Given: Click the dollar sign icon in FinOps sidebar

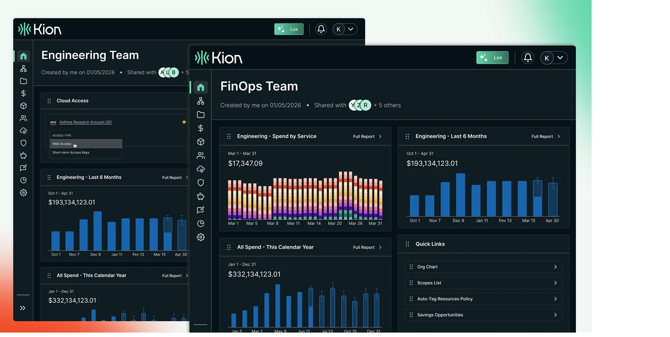Looking at the screenshot, I should [x=200, y=128].
